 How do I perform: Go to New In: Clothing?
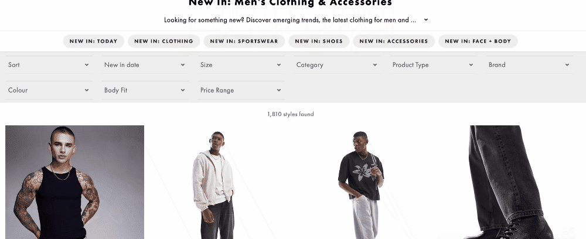[x=163, y=41]
